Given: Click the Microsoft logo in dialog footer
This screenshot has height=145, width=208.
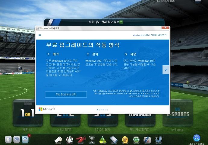Looking at the screenshot, I should pos(47,109).
